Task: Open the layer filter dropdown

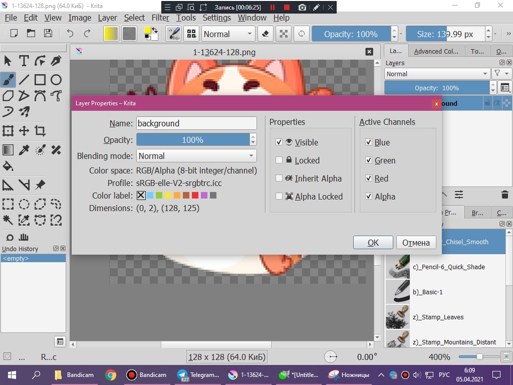Action: (501, 74)
